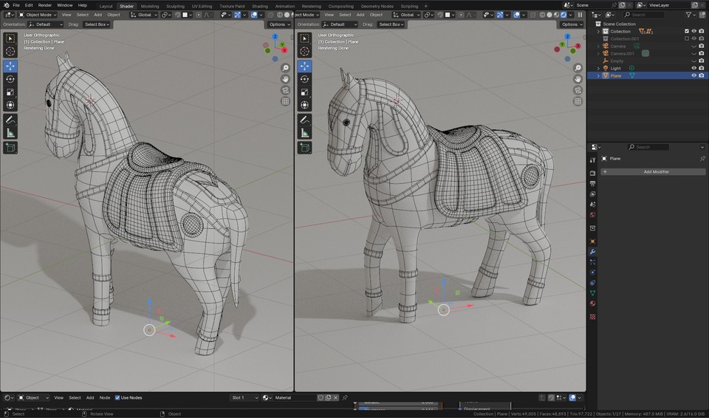
Task: Open shader editor Object type dropdown
Action: (x=33, y=397)
